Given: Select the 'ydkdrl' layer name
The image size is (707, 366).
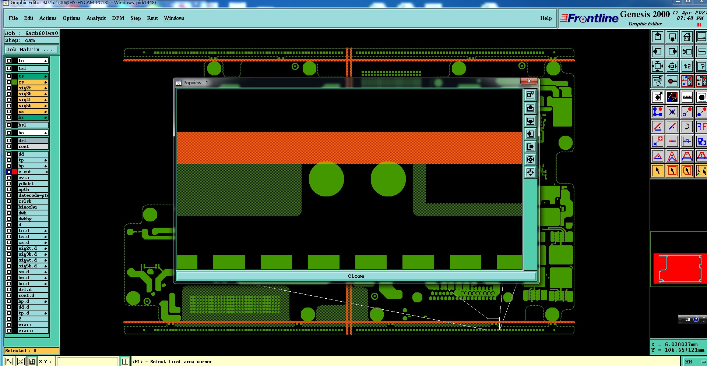Looking at the screenshot, I should [x=33, y=184].
